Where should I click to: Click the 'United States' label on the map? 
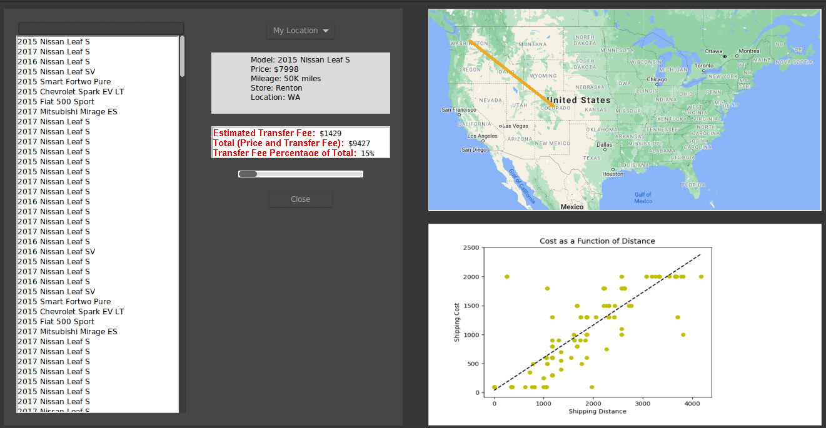(x=579, y=100)
